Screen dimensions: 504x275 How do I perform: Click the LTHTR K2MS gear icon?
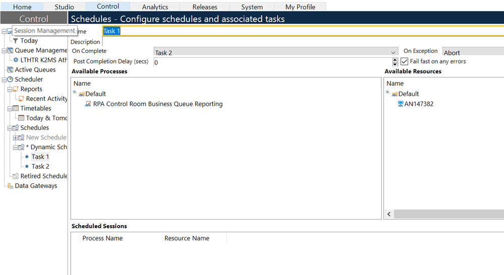pos(16,60)
